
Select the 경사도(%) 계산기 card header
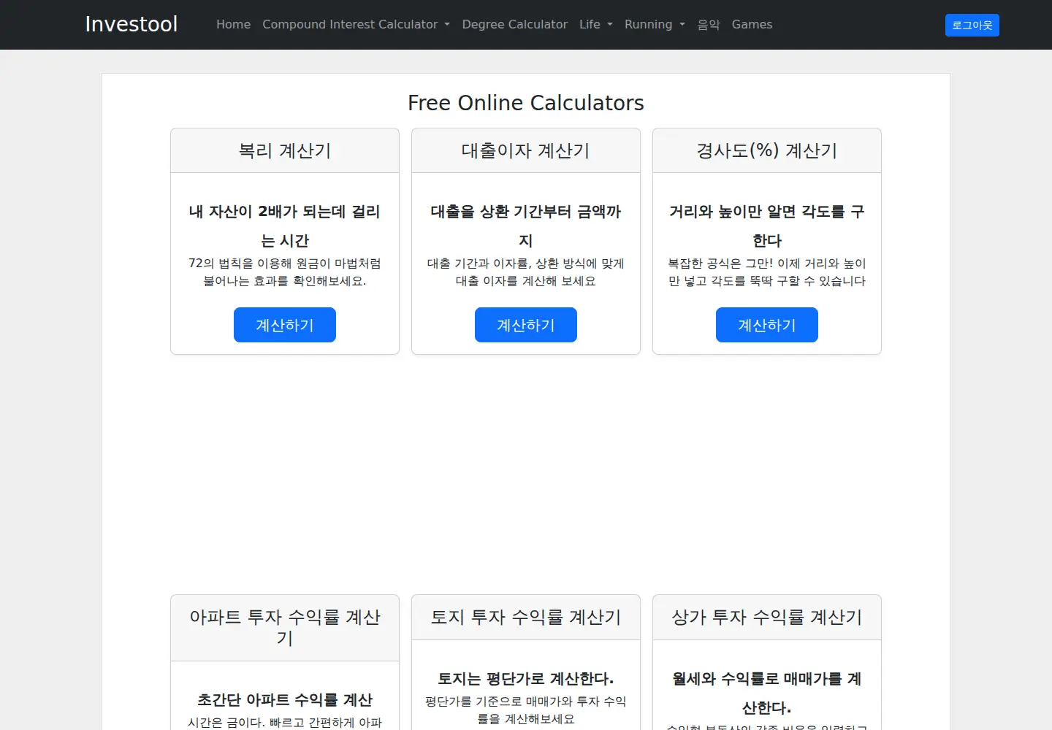tap(767, 151)
